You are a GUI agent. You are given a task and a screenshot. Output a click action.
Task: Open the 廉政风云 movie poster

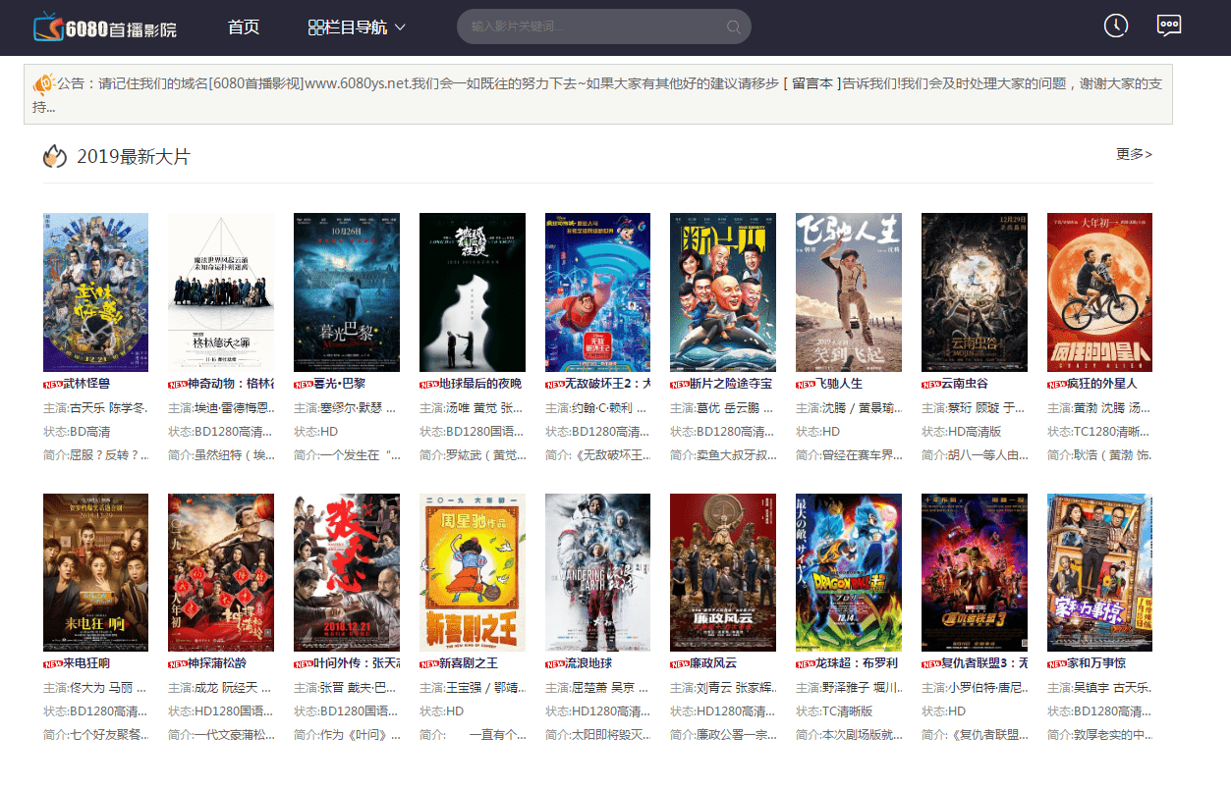click(x=723, y=572)
